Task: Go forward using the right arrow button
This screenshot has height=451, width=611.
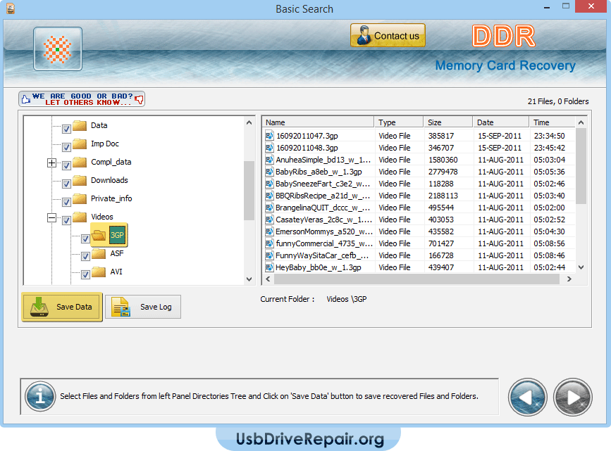Action: coord(572,398)
